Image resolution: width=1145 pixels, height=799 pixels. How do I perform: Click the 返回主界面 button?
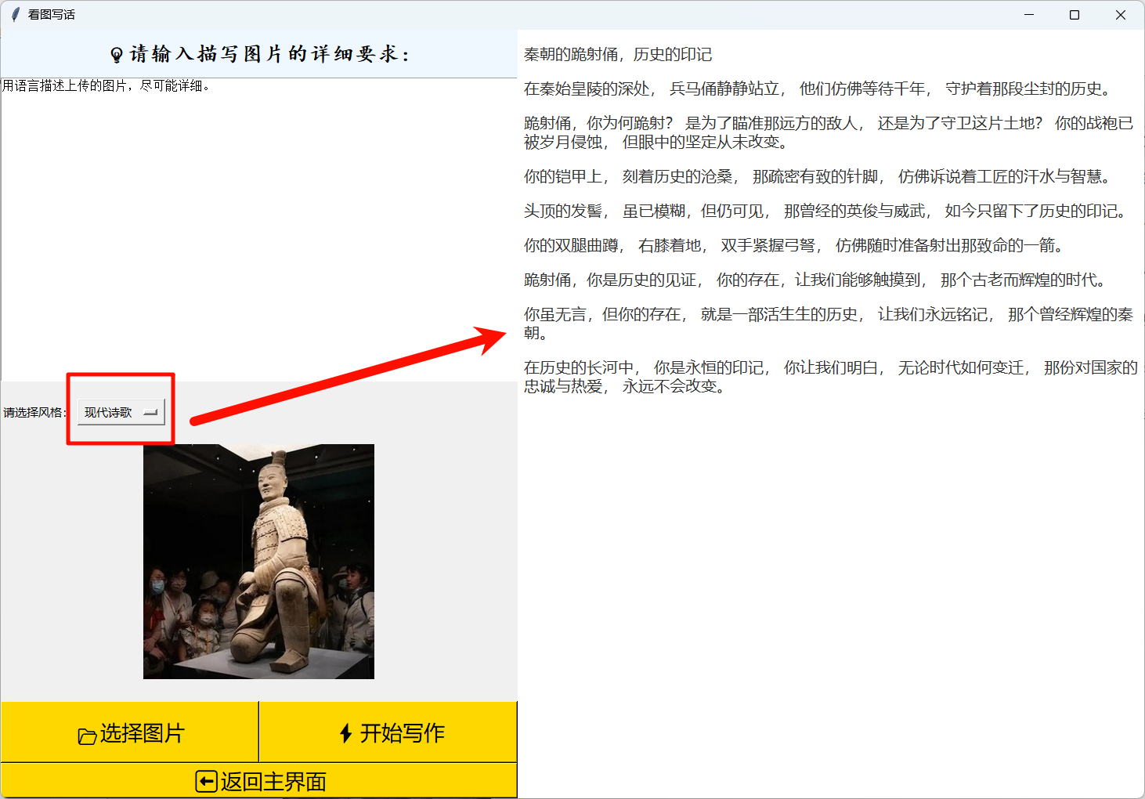[x=259, y=781]
